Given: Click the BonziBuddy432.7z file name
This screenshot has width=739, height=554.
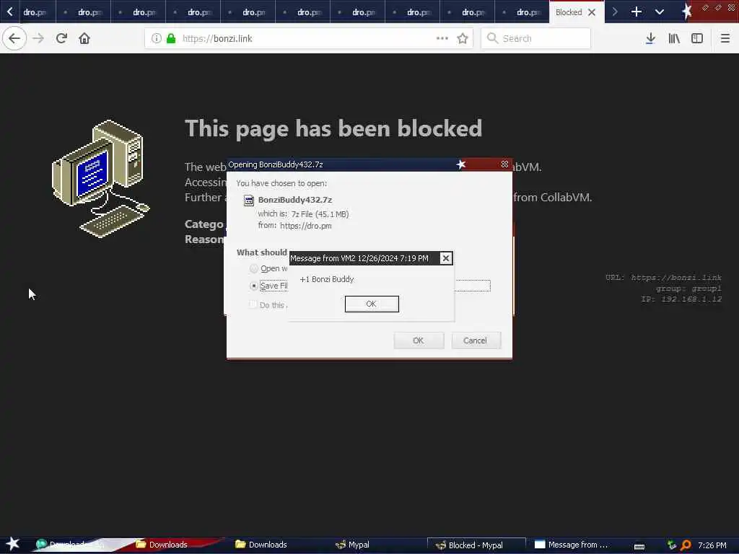Looking at the screenshot, I should (x=295, y=200).
